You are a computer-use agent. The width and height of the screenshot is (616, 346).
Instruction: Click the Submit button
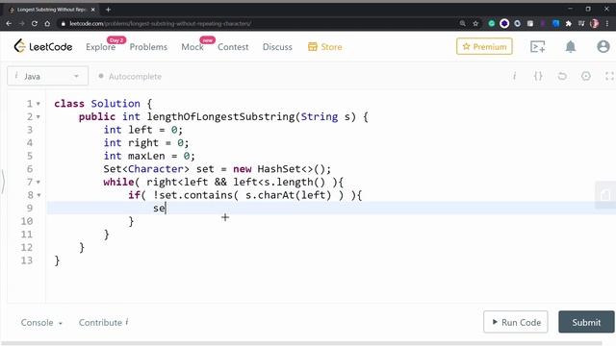tap(586, 322)
